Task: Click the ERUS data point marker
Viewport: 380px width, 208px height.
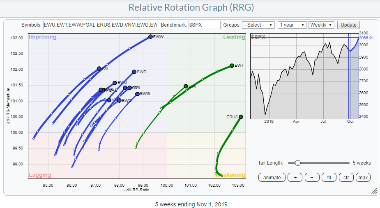Action: [241, 117]
